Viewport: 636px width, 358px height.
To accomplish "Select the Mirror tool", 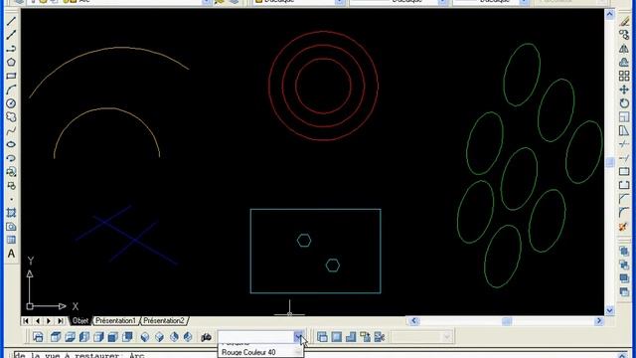I will (x=624, y=49).
